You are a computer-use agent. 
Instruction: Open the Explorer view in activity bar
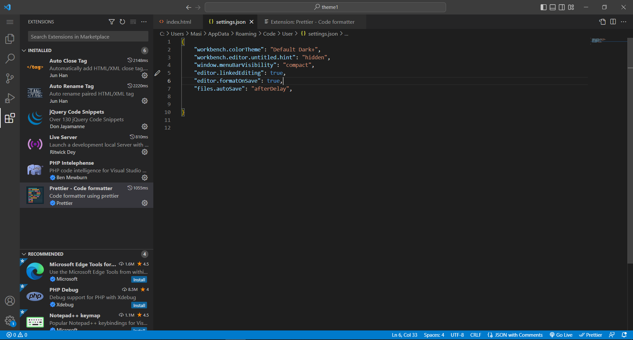10,39
